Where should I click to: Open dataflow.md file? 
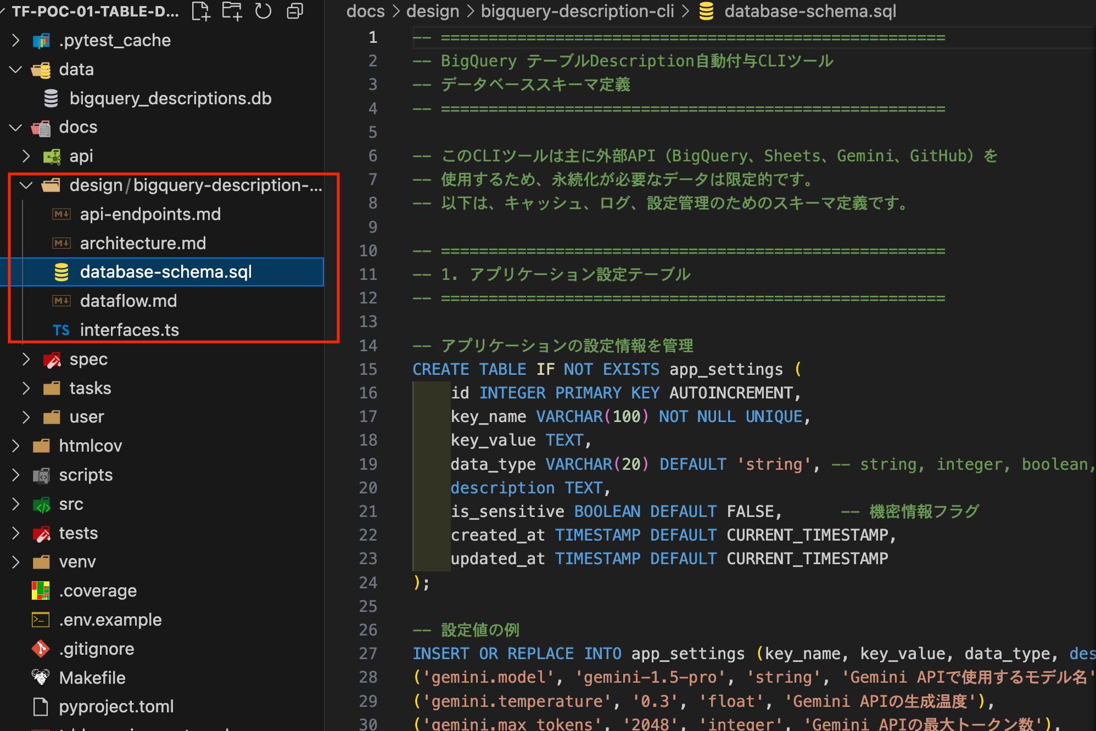[x=128, y=301]
